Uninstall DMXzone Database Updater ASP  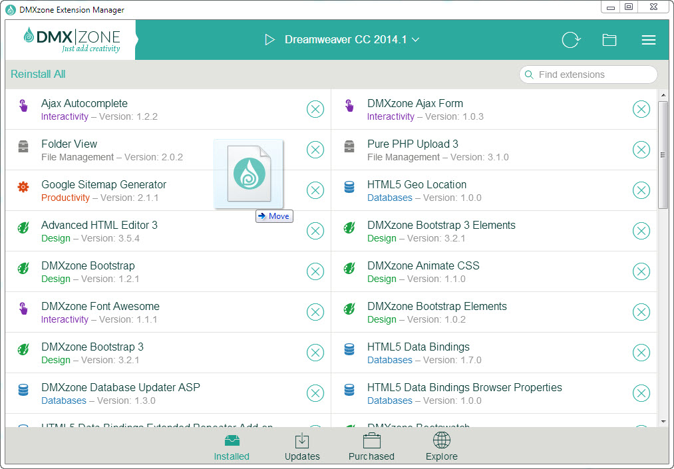click(315, 393)
